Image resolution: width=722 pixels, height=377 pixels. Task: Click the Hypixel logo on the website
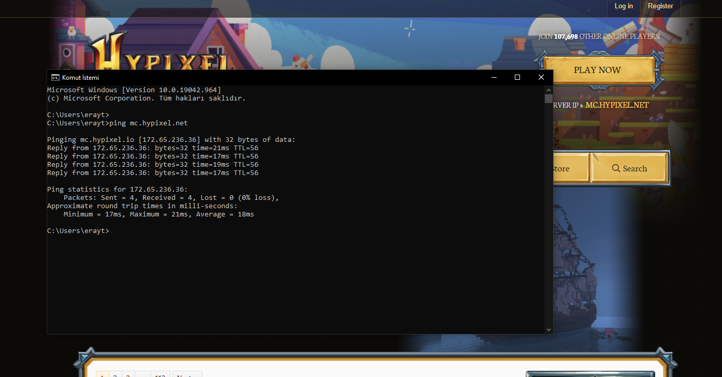click(160, 52)
